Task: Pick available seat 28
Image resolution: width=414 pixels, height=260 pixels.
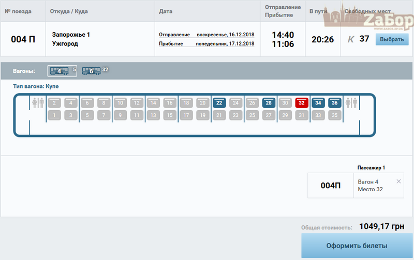Action: [x=269, y=103]
